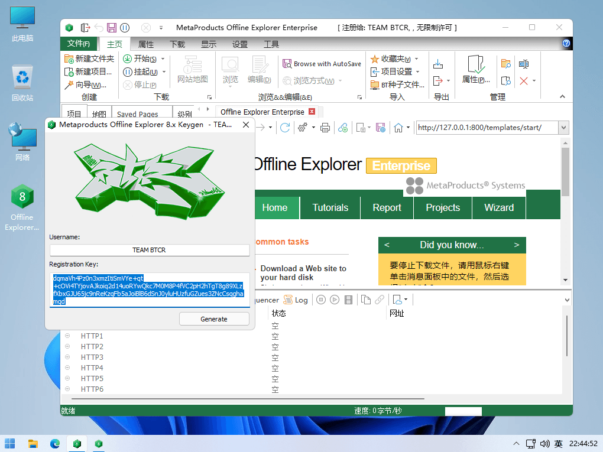The image size is (603, 452).
Task: Click the Site Map (网站地图) button
Action: click(192, 69)
